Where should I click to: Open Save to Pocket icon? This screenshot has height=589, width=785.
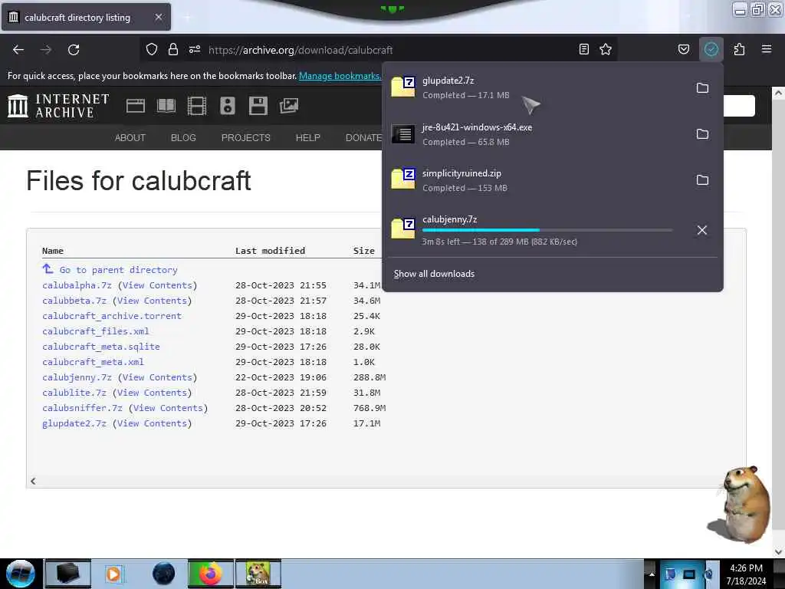pyautogui.click(x=684, y=49)
